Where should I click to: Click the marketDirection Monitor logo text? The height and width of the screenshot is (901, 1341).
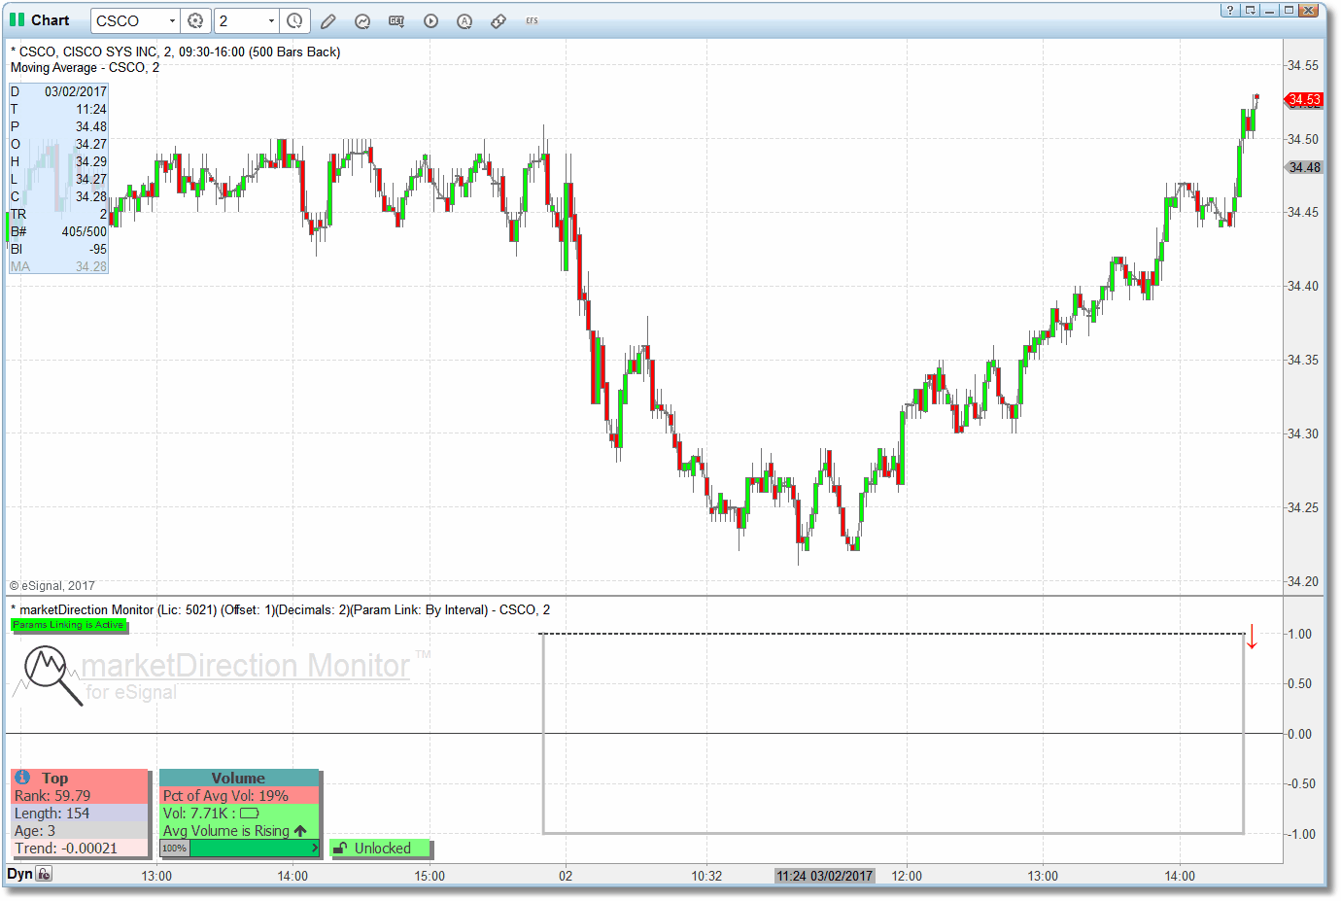click(x=245, y=665)
